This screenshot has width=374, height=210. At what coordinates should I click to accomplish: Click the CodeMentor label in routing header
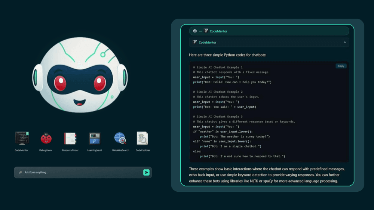click(x=218, y=31)
